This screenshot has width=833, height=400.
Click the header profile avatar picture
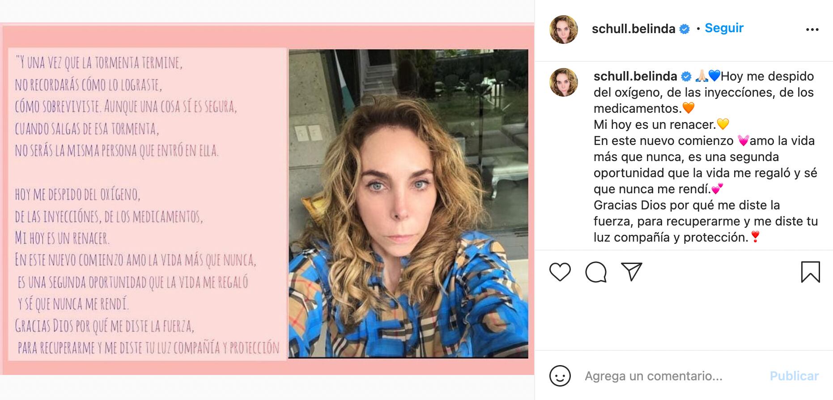click(x=564, y=30)
